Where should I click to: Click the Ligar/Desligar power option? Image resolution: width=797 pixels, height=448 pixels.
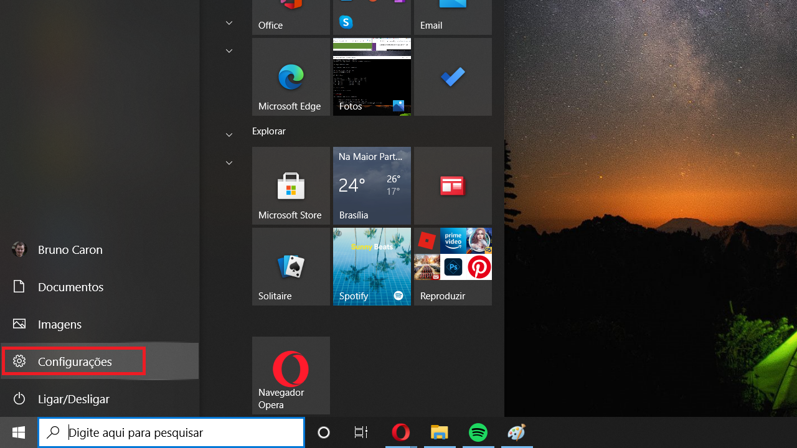[x=100, y=399]
